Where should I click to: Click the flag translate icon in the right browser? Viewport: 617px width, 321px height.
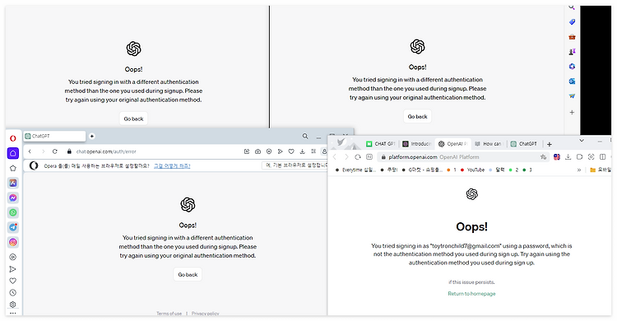coord(557,156)
